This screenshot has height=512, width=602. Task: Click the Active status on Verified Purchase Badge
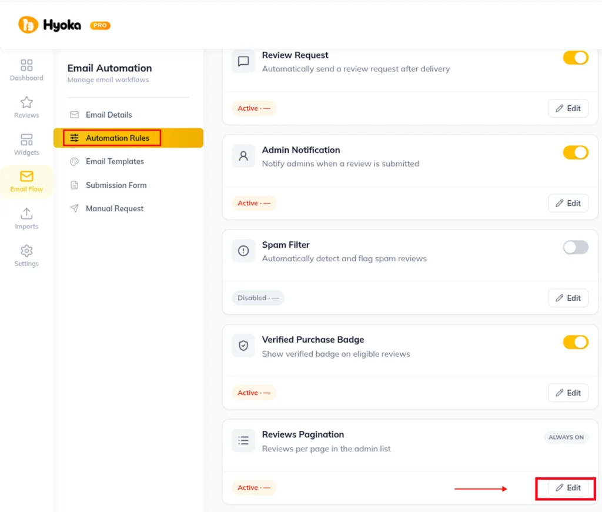tap(254, 393)
